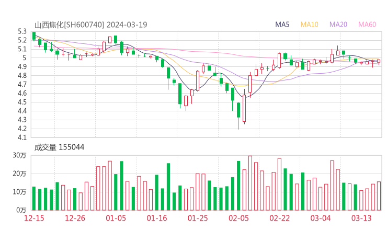Viewport: 387px width, 230px height.
Task: Click the MA60 legend label
Action: (x=367, y=25)
